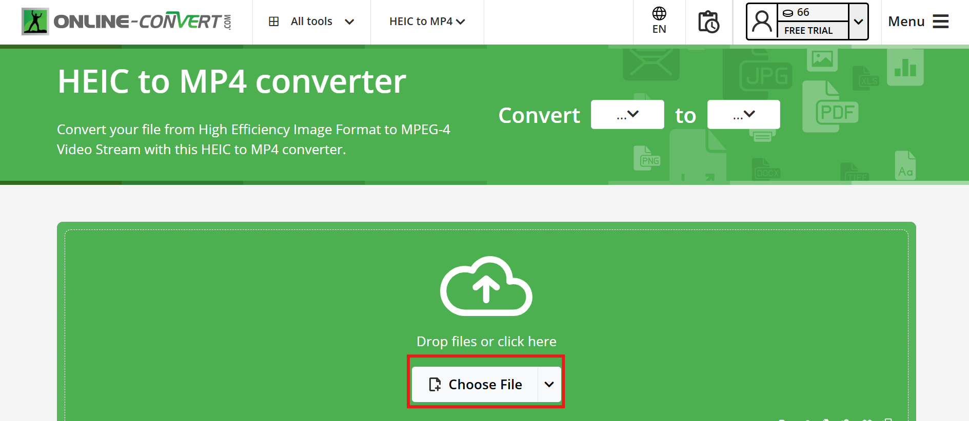Expand the HEIC to MP4 menu

point(427,22)
